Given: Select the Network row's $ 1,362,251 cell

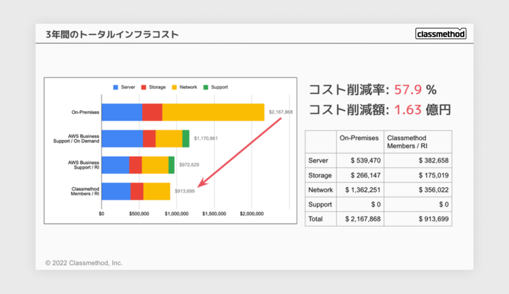Looking at the screenshot, I should [x=359, y=190].
